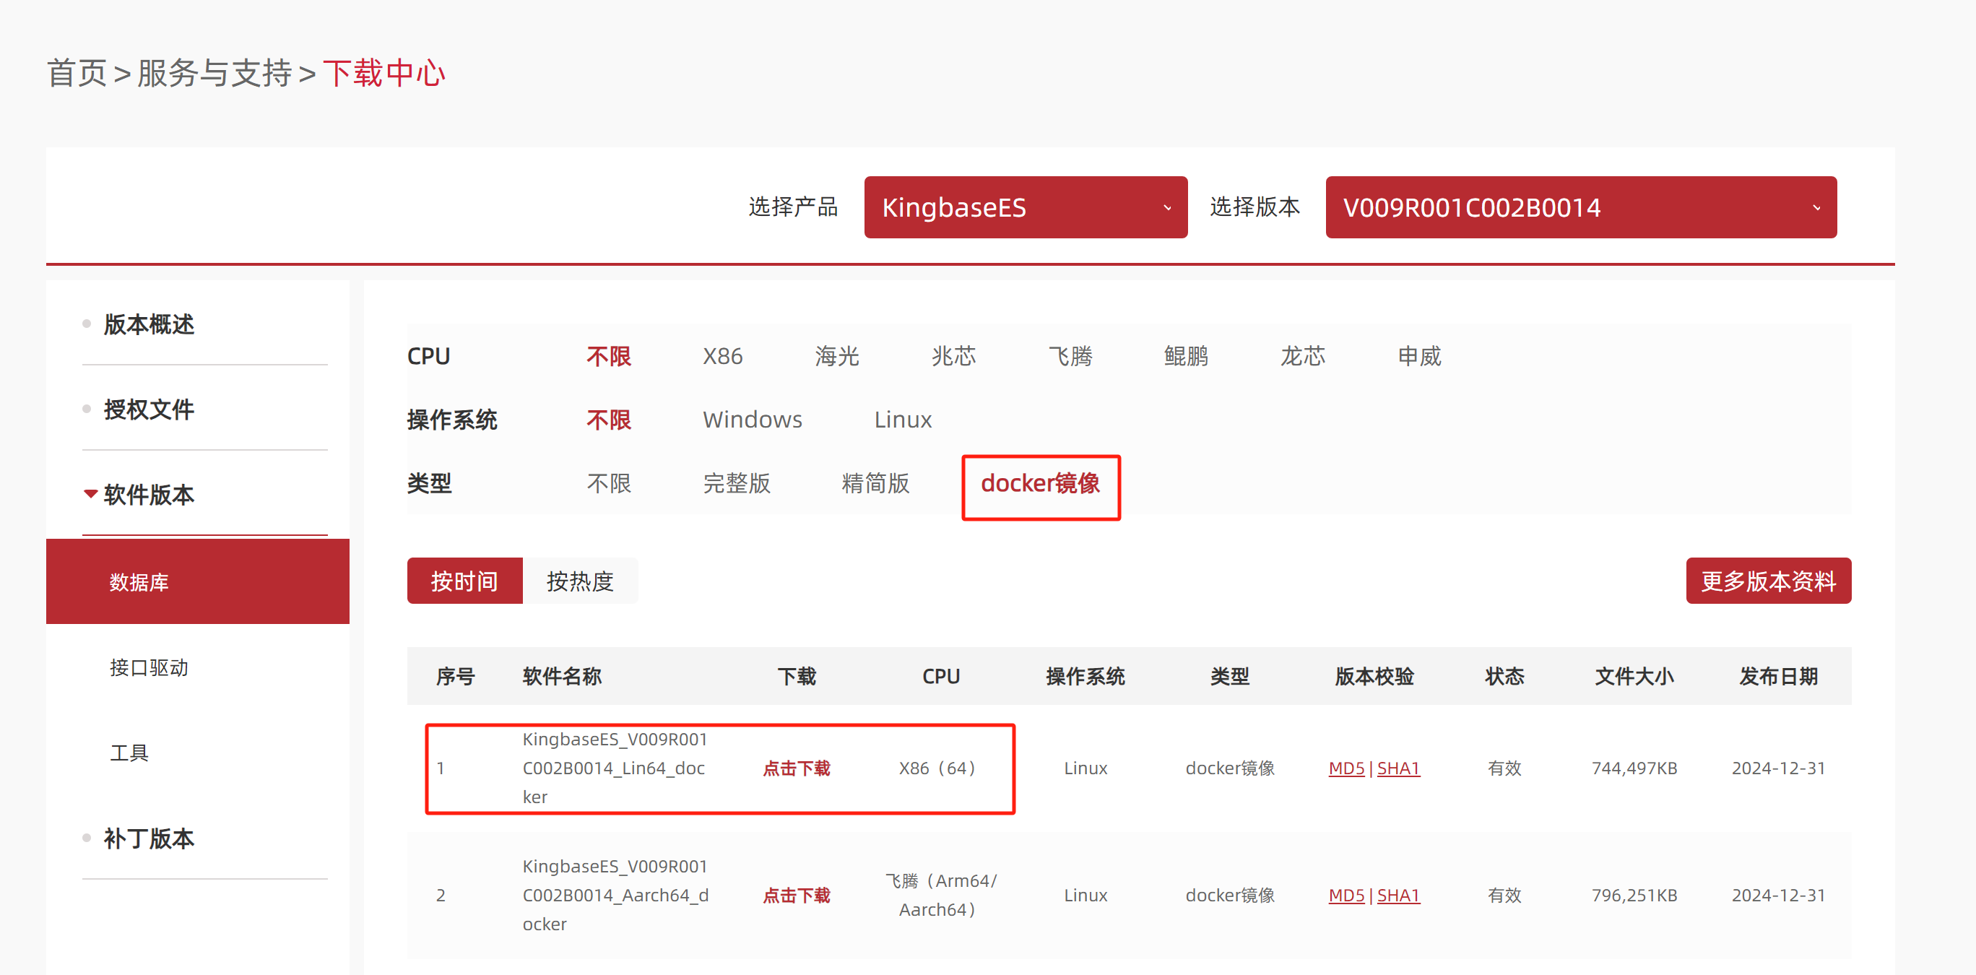The width and height of the screenshot is (1976, 975).
Task: Filter operating system by Linux
Action: 902,420
